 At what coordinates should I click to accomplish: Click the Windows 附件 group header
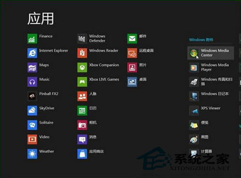(x=201, y=40)
